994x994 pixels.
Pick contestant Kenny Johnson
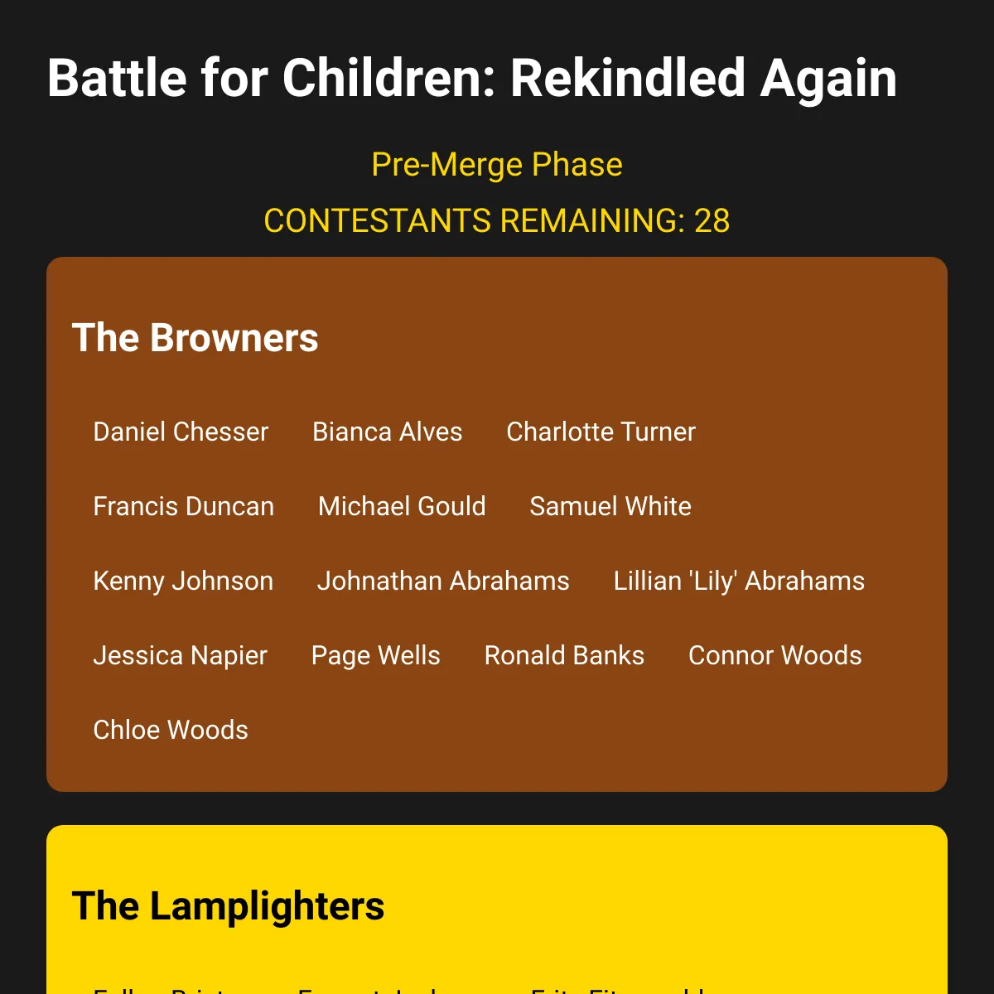pyautogui.click(x=183, y=581)
